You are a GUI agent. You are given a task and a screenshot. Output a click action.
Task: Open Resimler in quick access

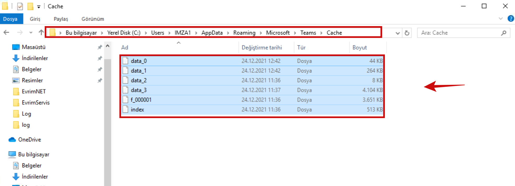pos(32,80)
